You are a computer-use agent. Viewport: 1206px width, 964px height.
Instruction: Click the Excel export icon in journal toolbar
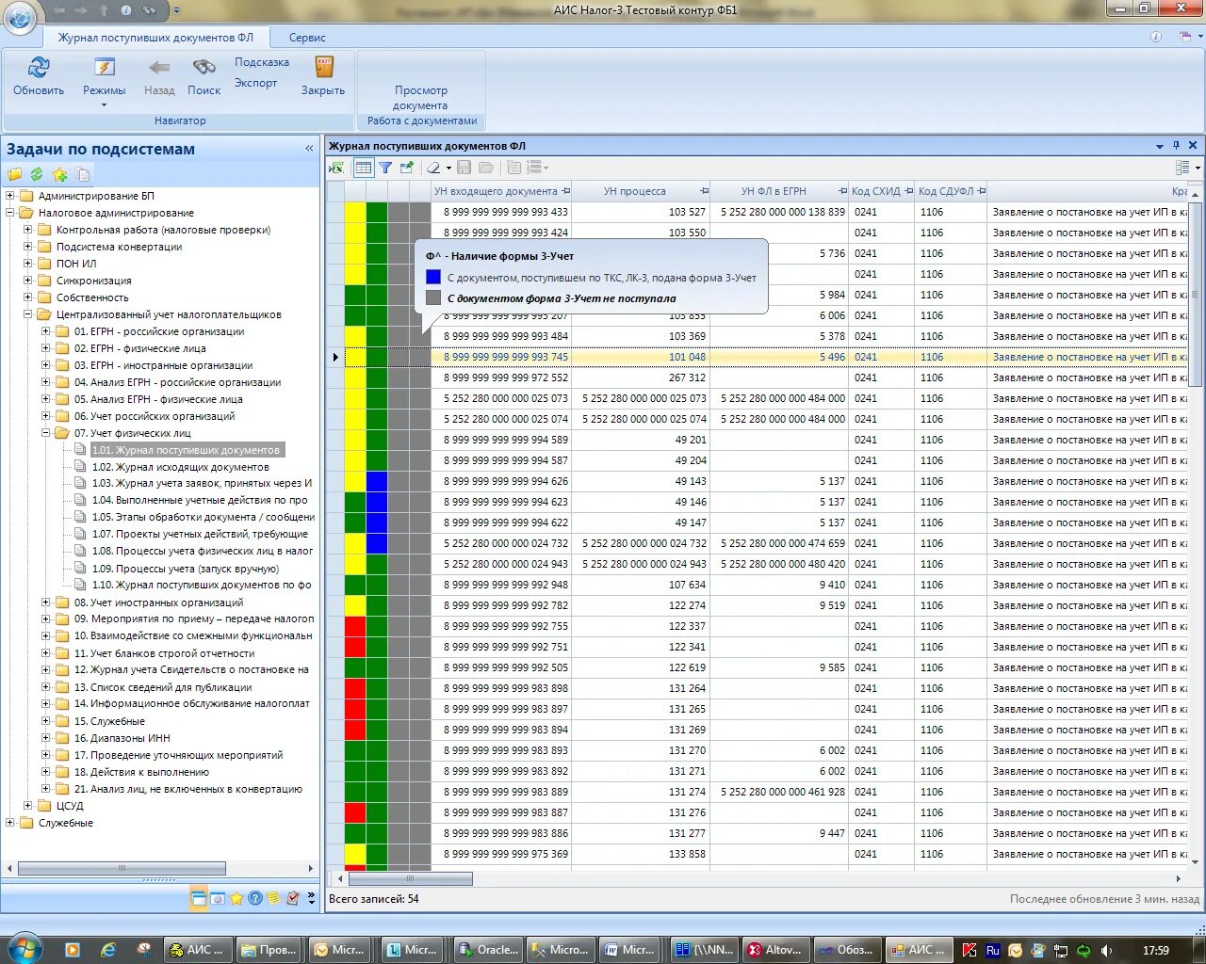click(x=336, y=168)
